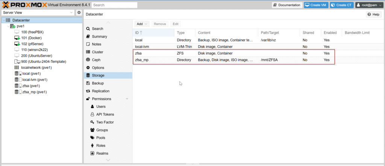Open the Roles menu item
The width and height of the screenshot is (385, 166).
pos(108,146)
